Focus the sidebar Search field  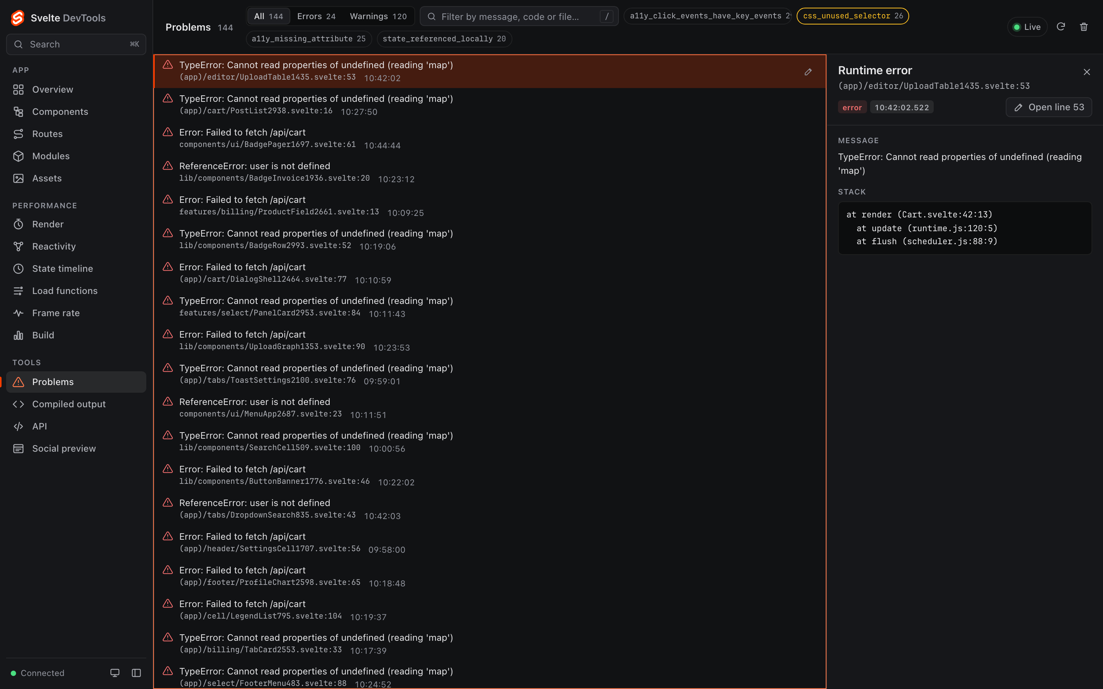pyautogui.click(x=76, y=44)
